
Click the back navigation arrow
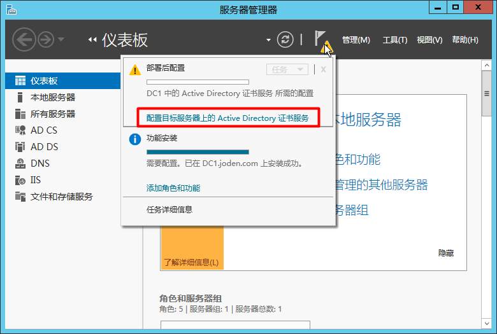(24, 39)
